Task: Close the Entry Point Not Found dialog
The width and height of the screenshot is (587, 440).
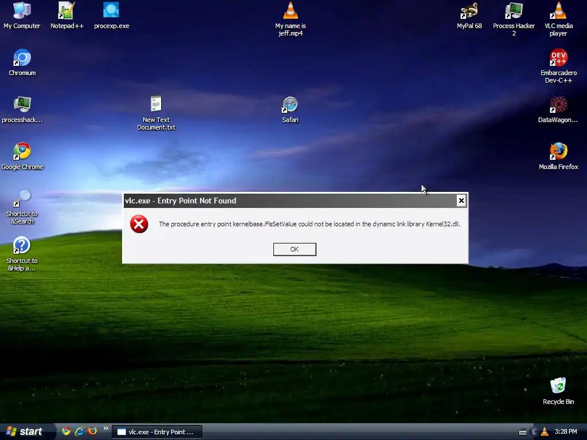Action: [x=461, y=201]
